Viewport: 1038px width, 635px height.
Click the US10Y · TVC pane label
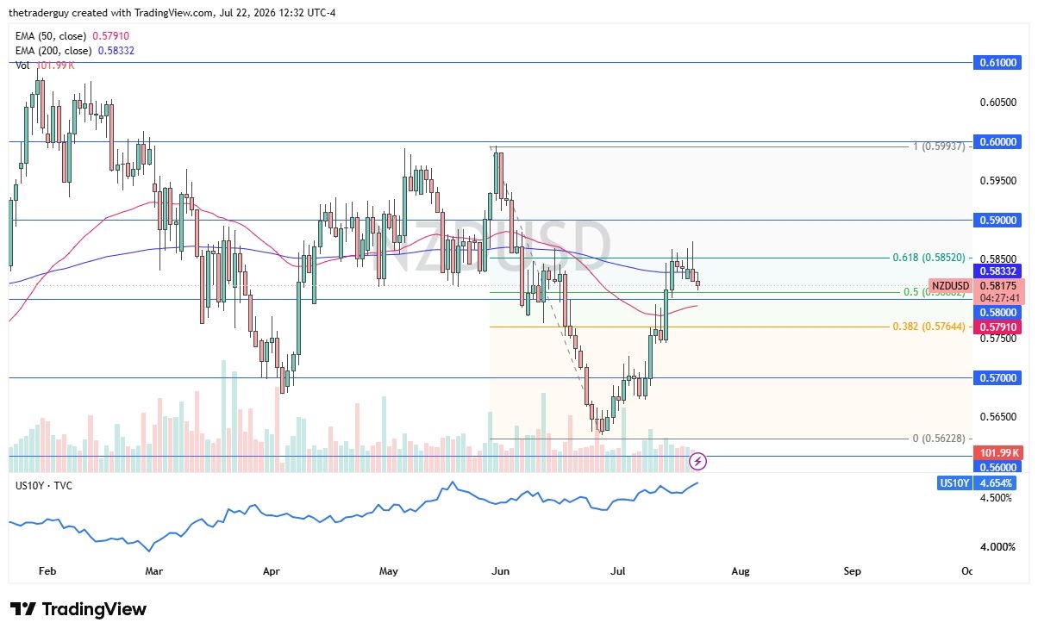(x=44, y=486)
